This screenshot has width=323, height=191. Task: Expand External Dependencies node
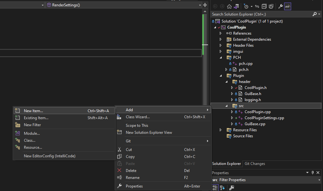click(x=220, y=39)
